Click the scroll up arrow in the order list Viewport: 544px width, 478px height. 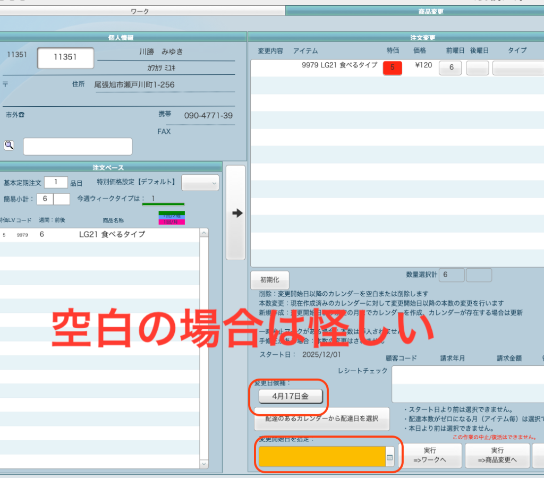coord(203,234)
